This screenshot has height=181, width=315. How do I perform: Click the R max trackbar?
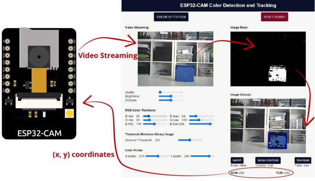(201, 116)
